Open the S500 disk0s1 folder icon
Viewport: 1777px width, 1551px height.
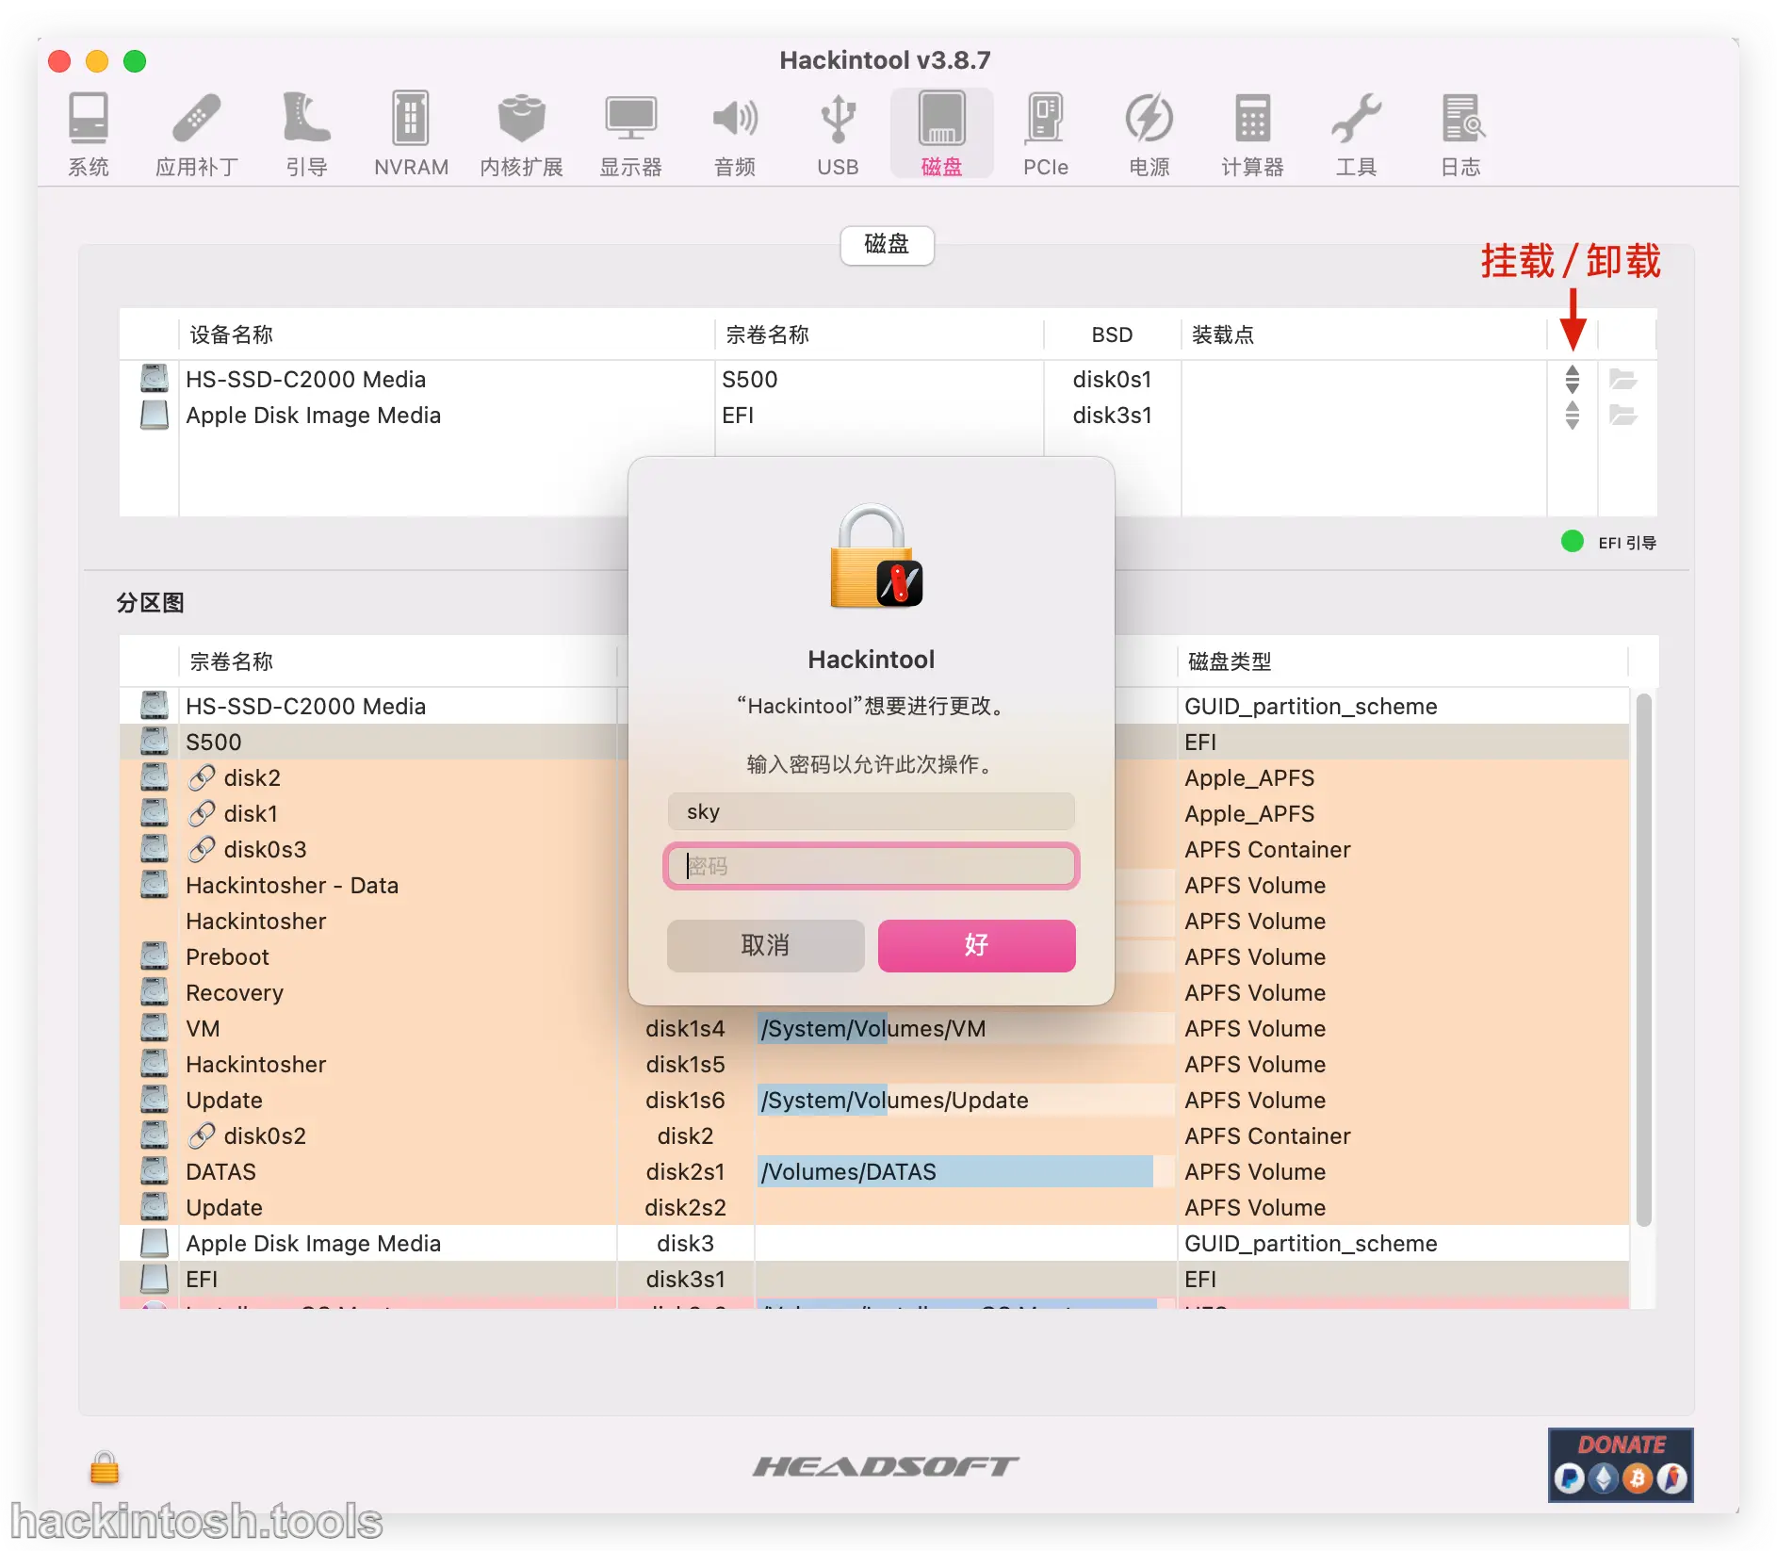pyautogui.click(x=1622, y=380)
